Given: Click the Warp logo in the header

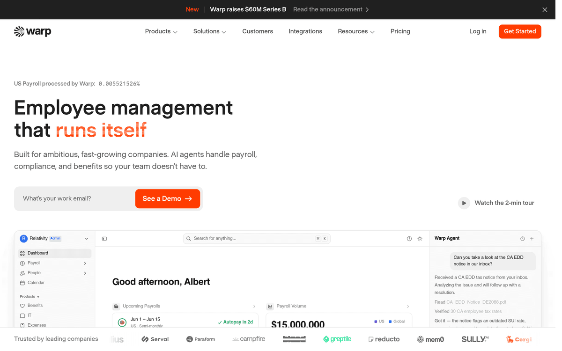Looking at the screenshot, I should point(33,31).
